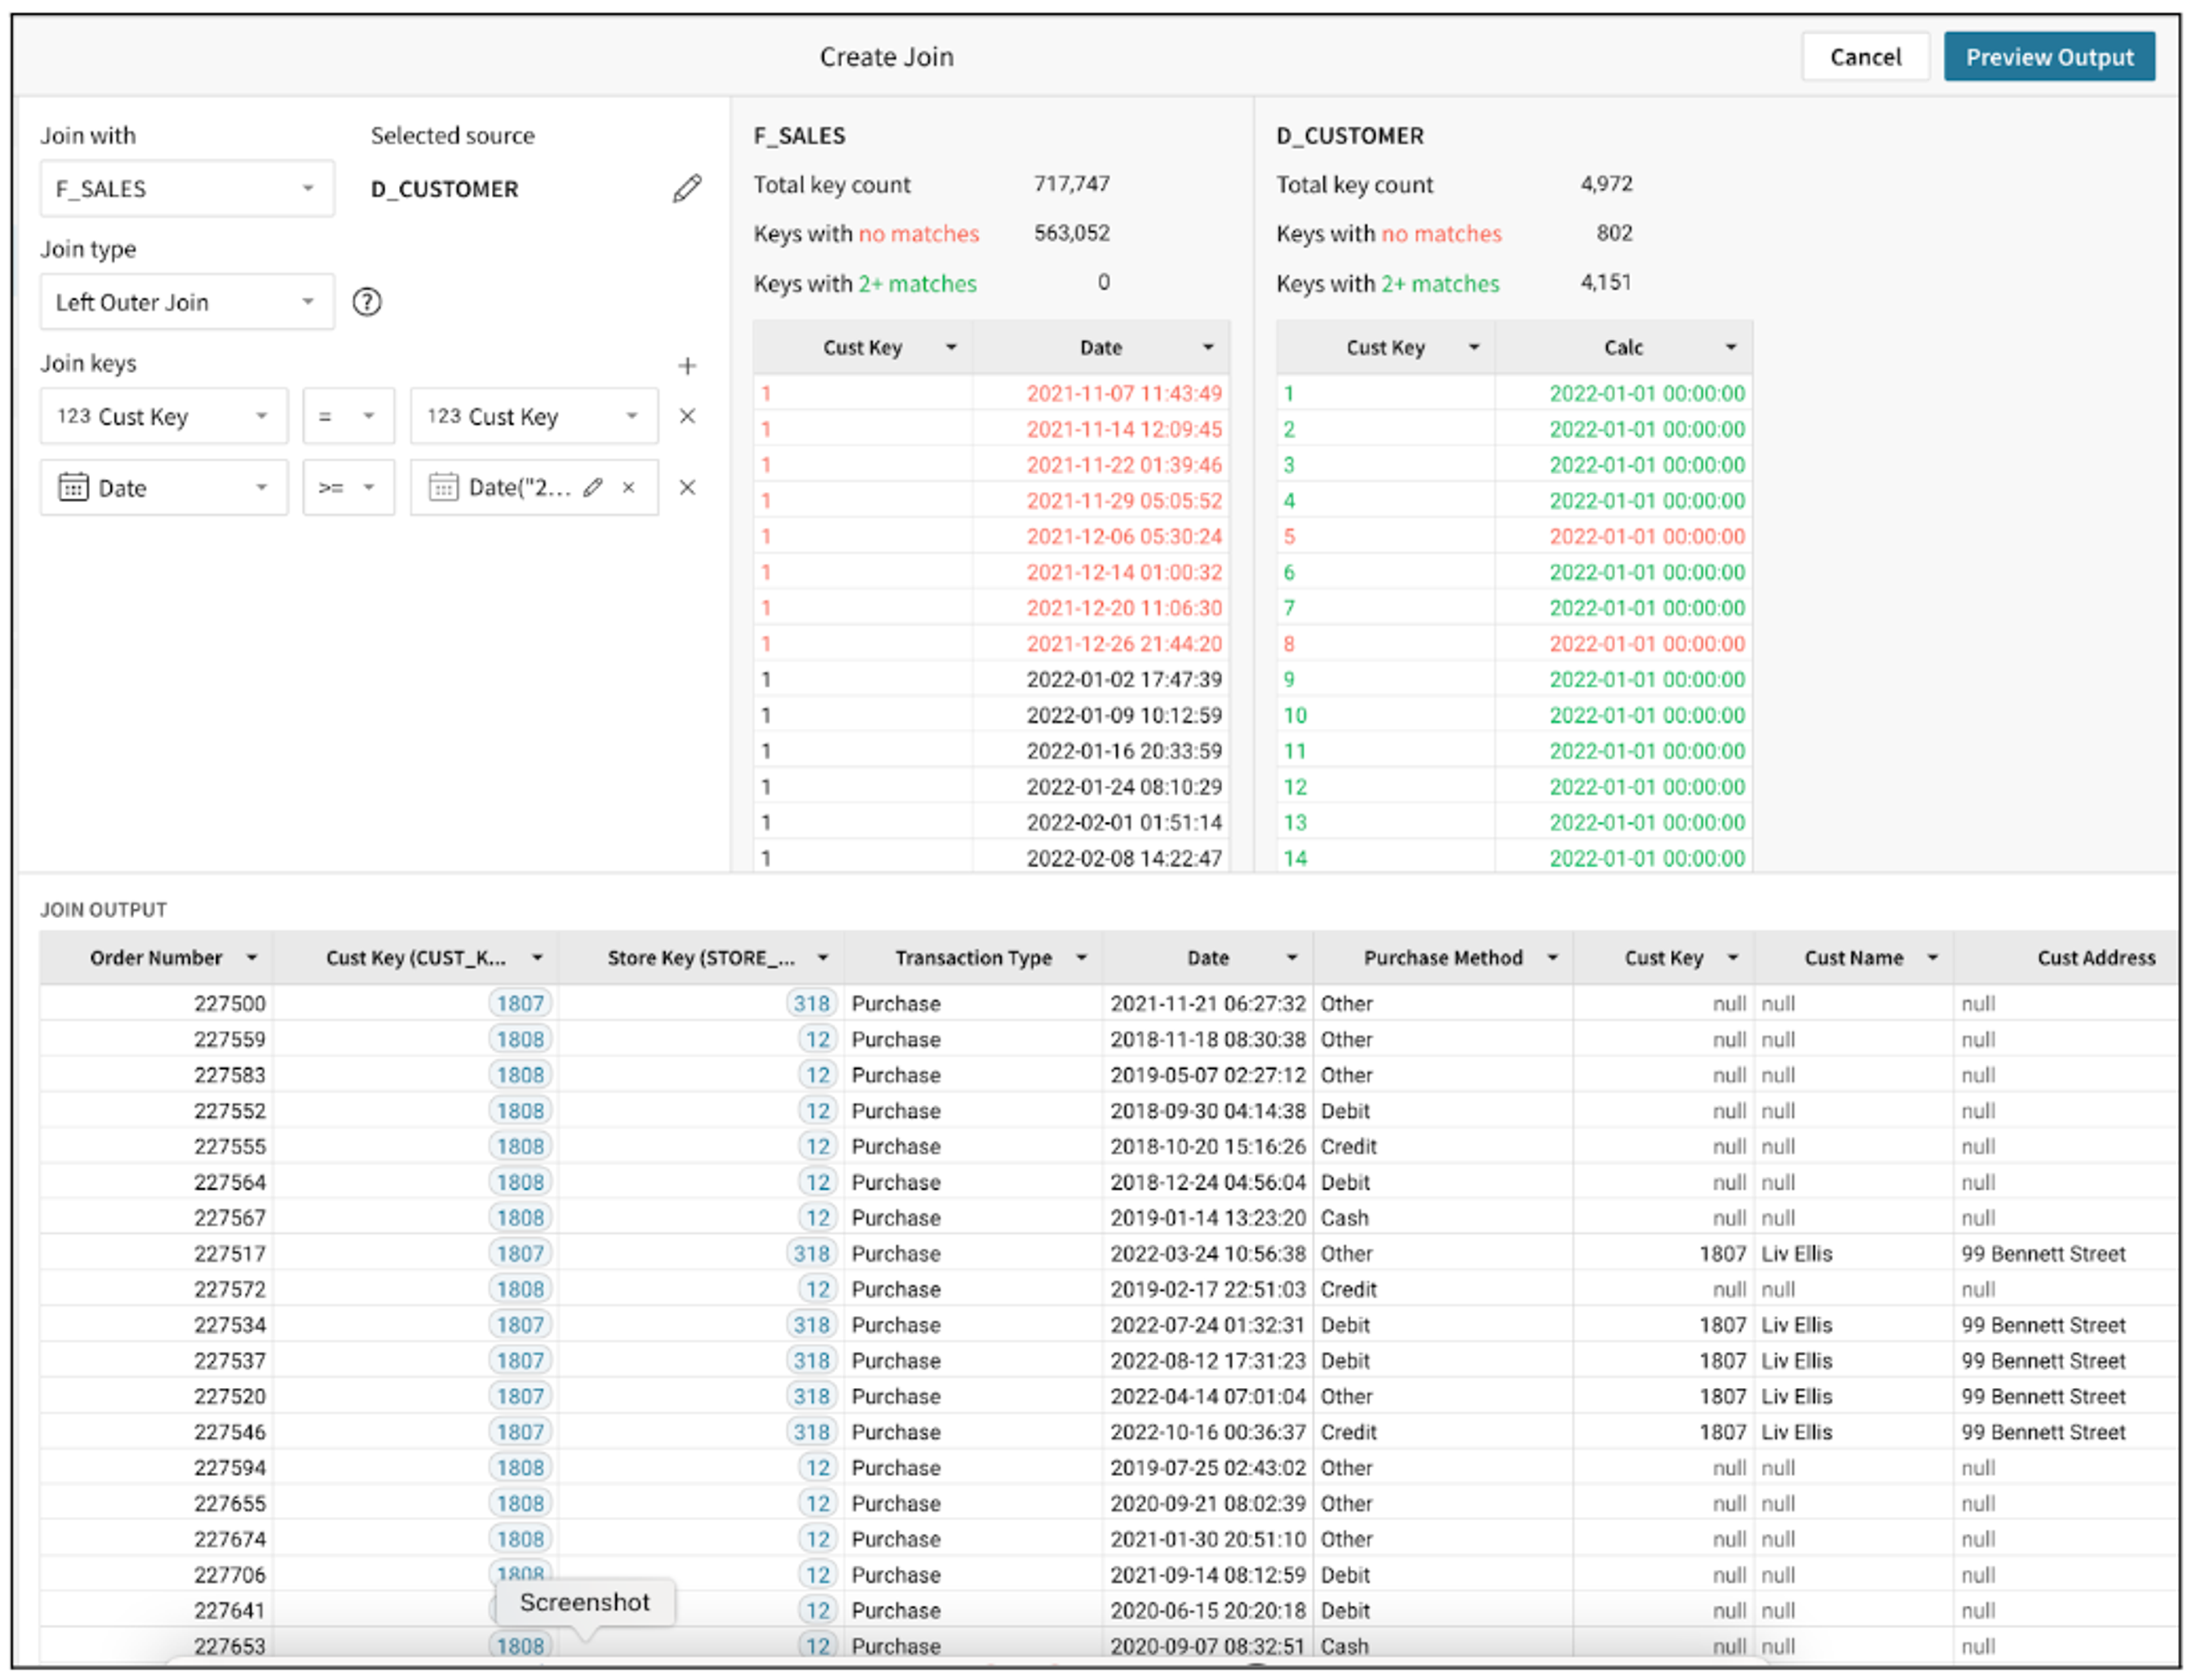Select order number 227552 cell
The width and height of the screenshot is (2191, 1680).
[x=156, y=1111]
